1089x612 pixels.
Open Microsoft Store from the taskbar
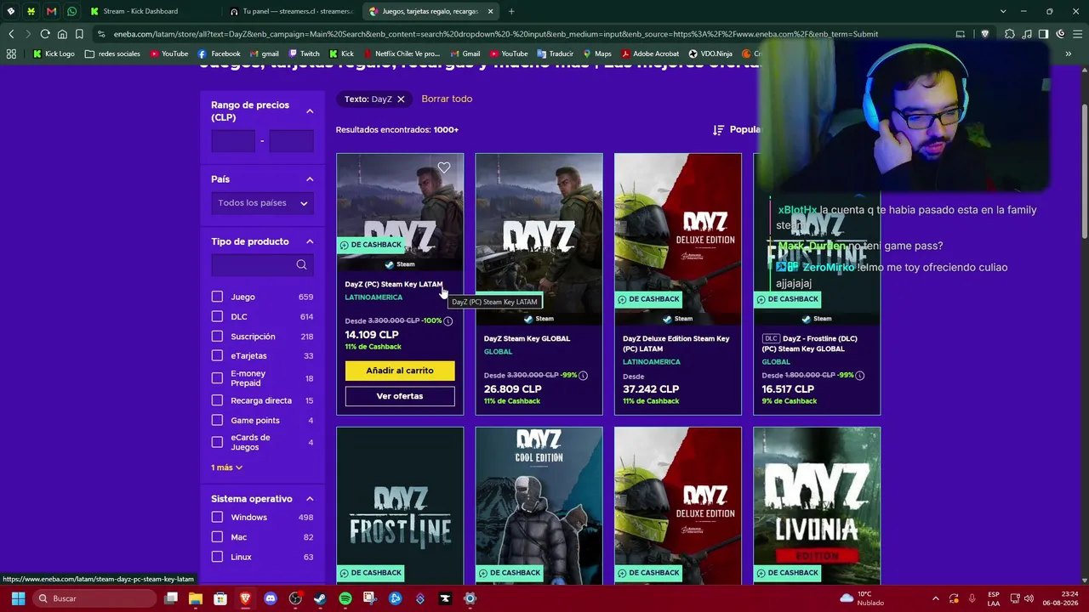point(220,598)
